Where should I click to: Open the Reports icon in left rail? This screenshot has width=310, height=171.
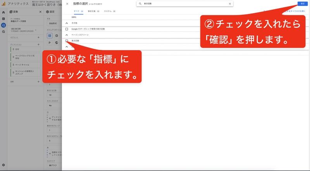coord(3,19)
